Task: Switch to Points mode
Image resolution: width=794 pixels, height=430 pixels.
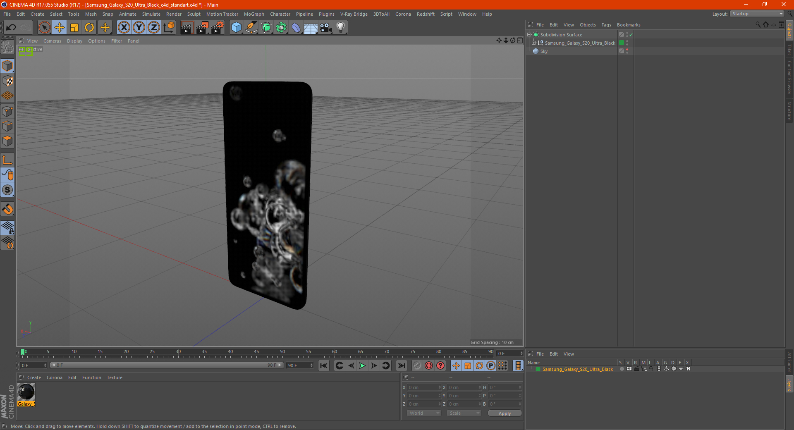Action: (x=7, y=111)
